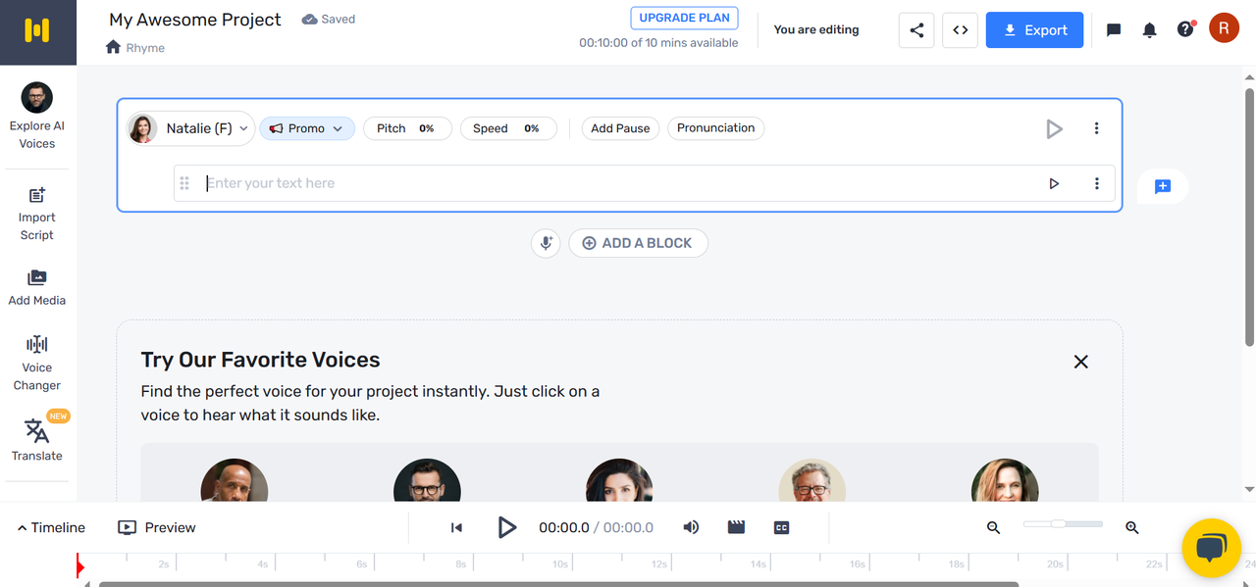This screenshot has width=1256, height=587.
Task: Click the share project icon
Action: tap(916, 30)
